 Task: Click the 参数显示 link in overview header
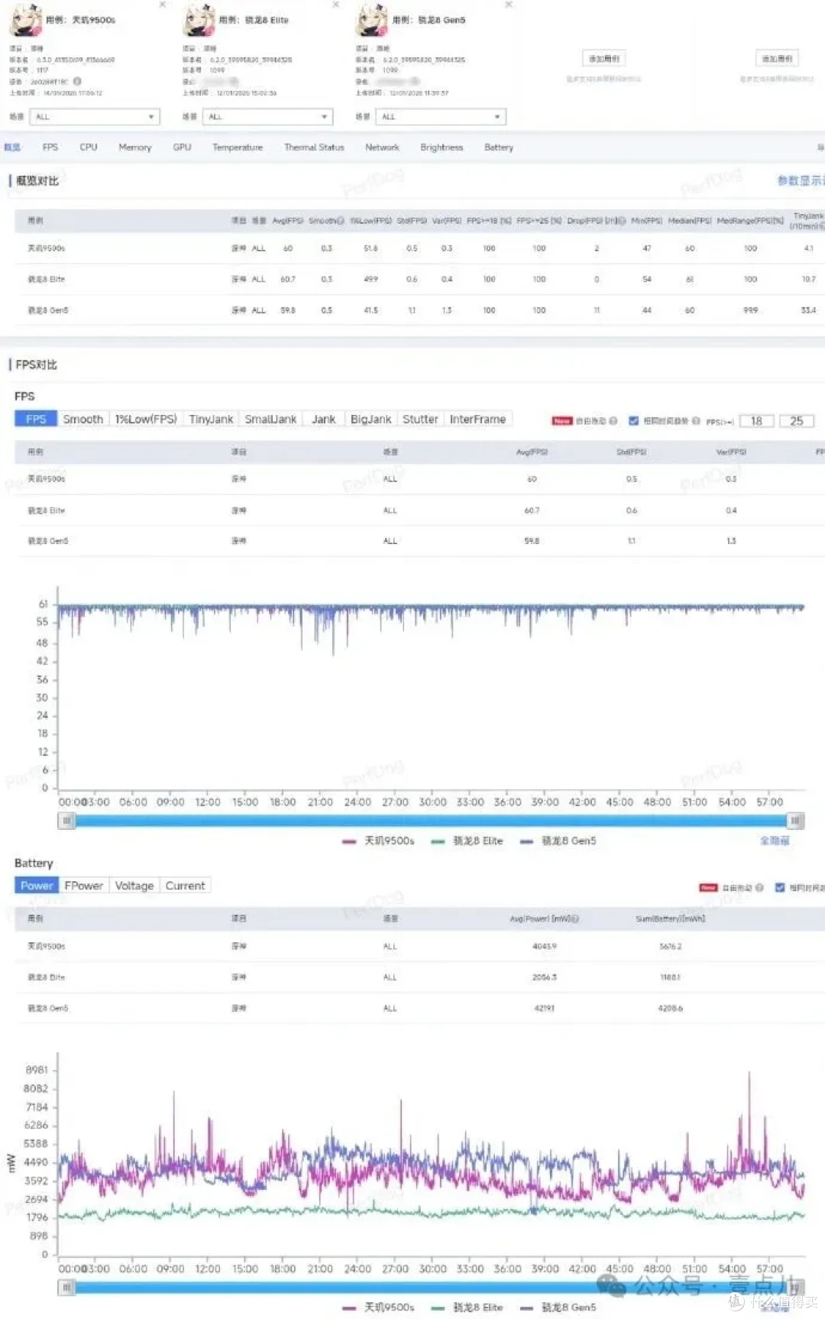(x=801, y=181)
